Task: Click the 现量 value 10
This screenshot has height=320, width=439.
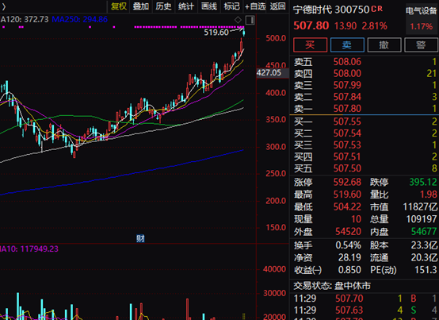Action: pos(356,219)
